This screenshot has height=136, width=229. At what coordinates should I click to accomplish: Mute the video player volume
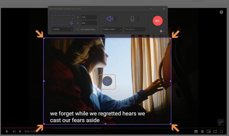20,131
